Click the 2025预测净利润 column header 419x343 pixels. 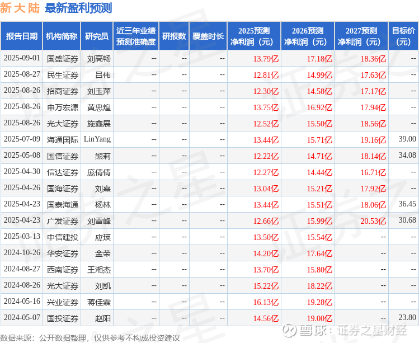[x=254, y=36]
